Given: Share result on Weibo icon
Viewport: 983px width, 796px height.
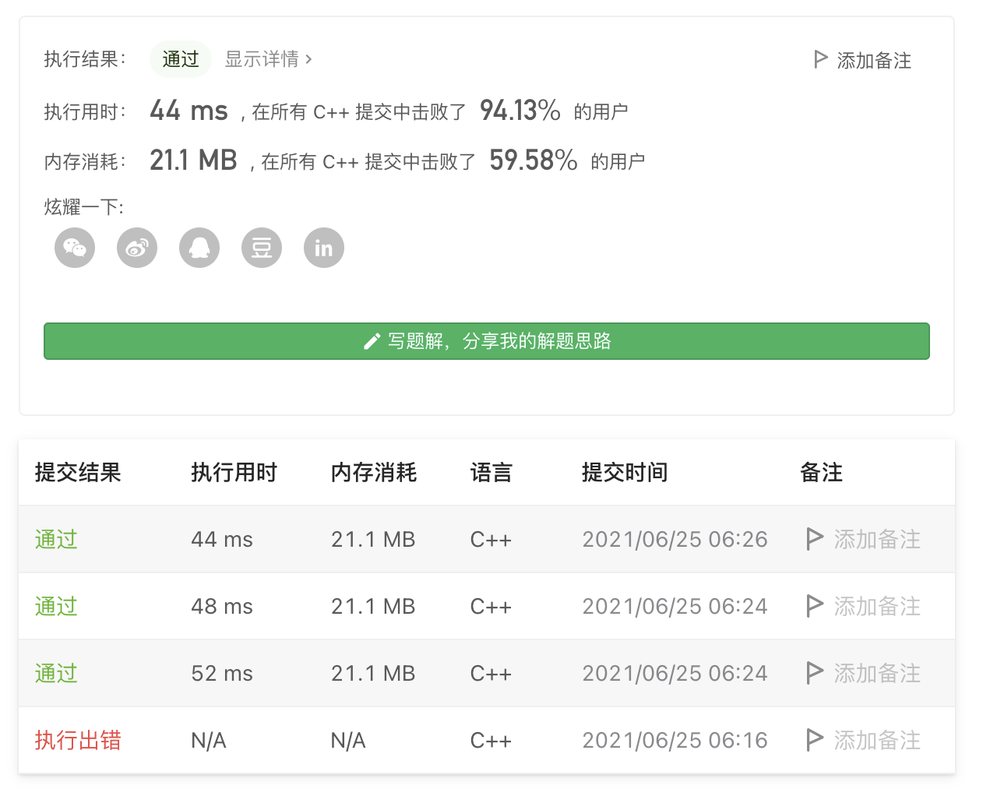Looking at the screenshot, I should [x=137, y=248].
